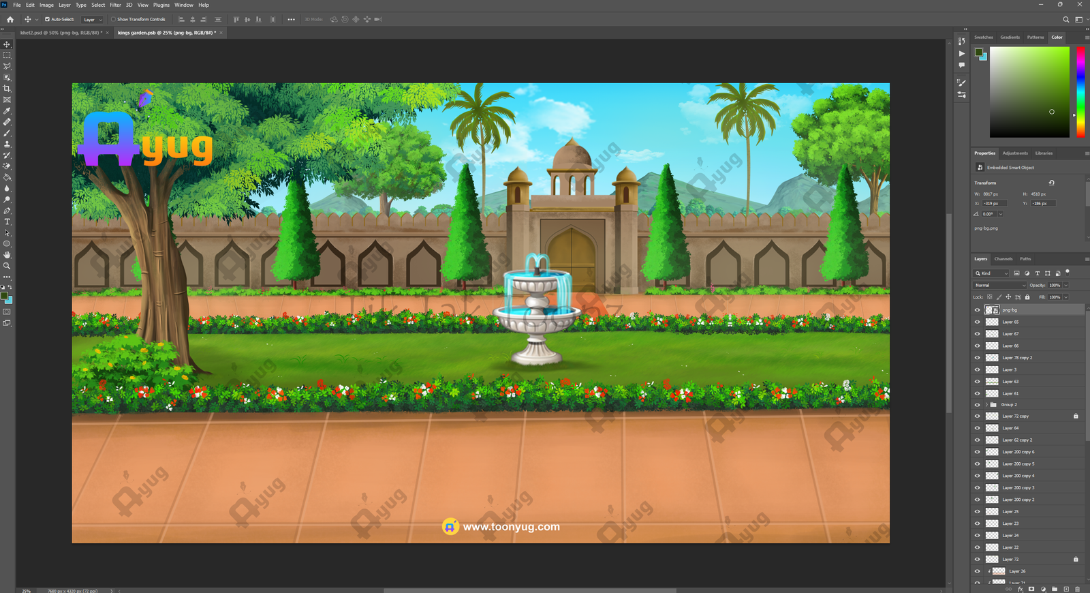Expand the Group 2 folder
The height and width of the screenshot is (593, 1090).
(x=986, y=405)
